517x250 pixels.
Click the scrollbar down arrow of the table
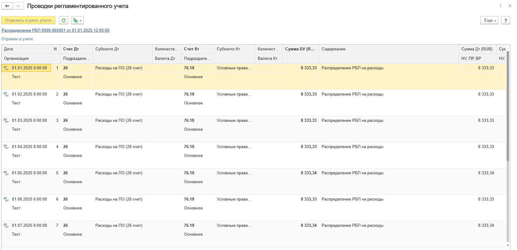click(508, 245)
